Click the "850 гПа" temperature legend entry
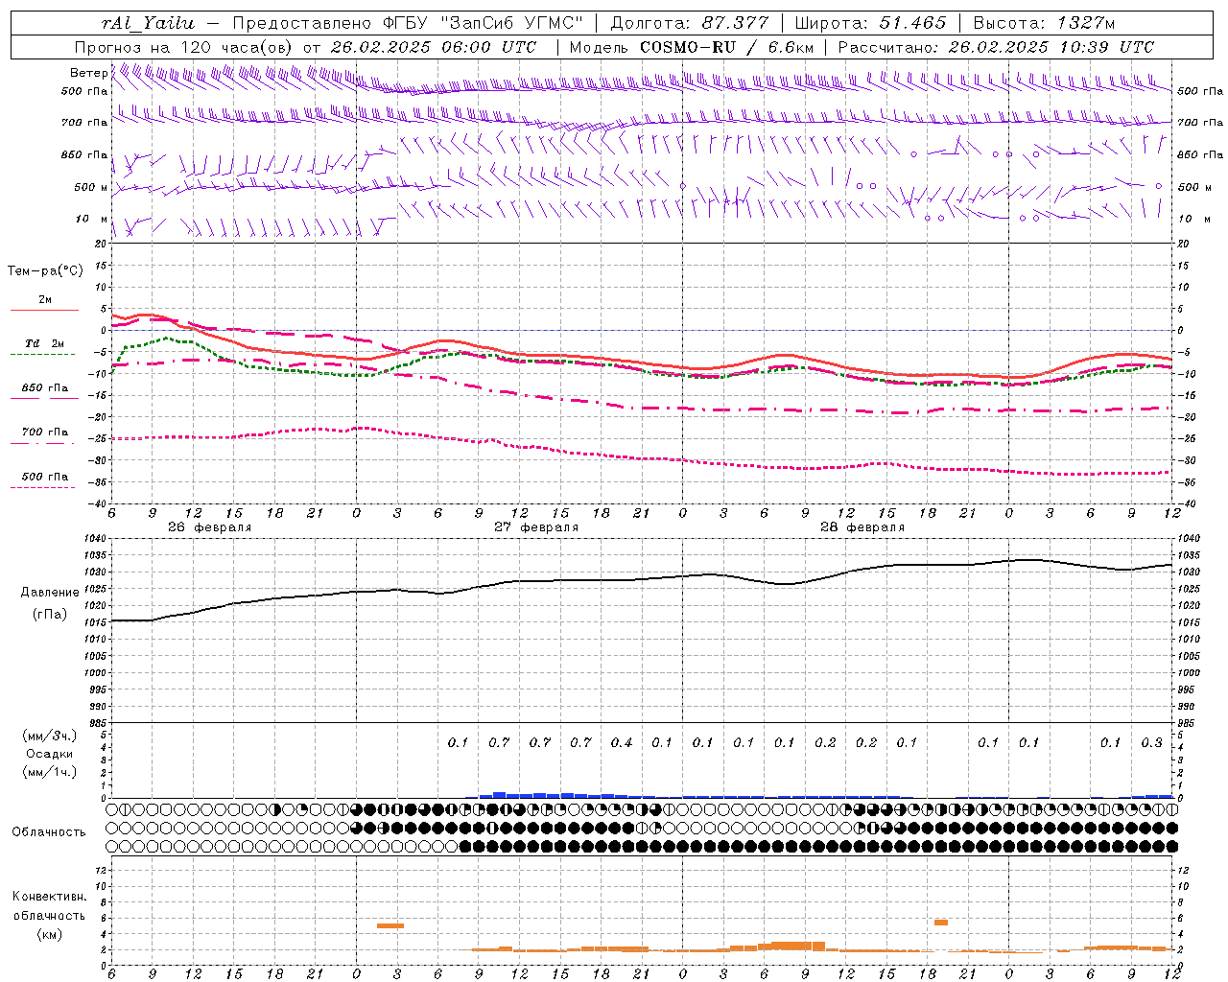This screenshot has width=1228, height=982. pyautogui.click(x=45, y=387)
